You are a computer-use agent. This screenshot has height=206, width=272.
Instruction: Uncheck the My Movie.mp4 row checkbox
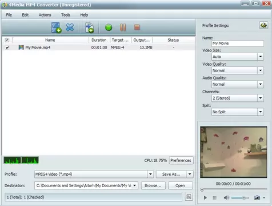click(x=7, y=47)
